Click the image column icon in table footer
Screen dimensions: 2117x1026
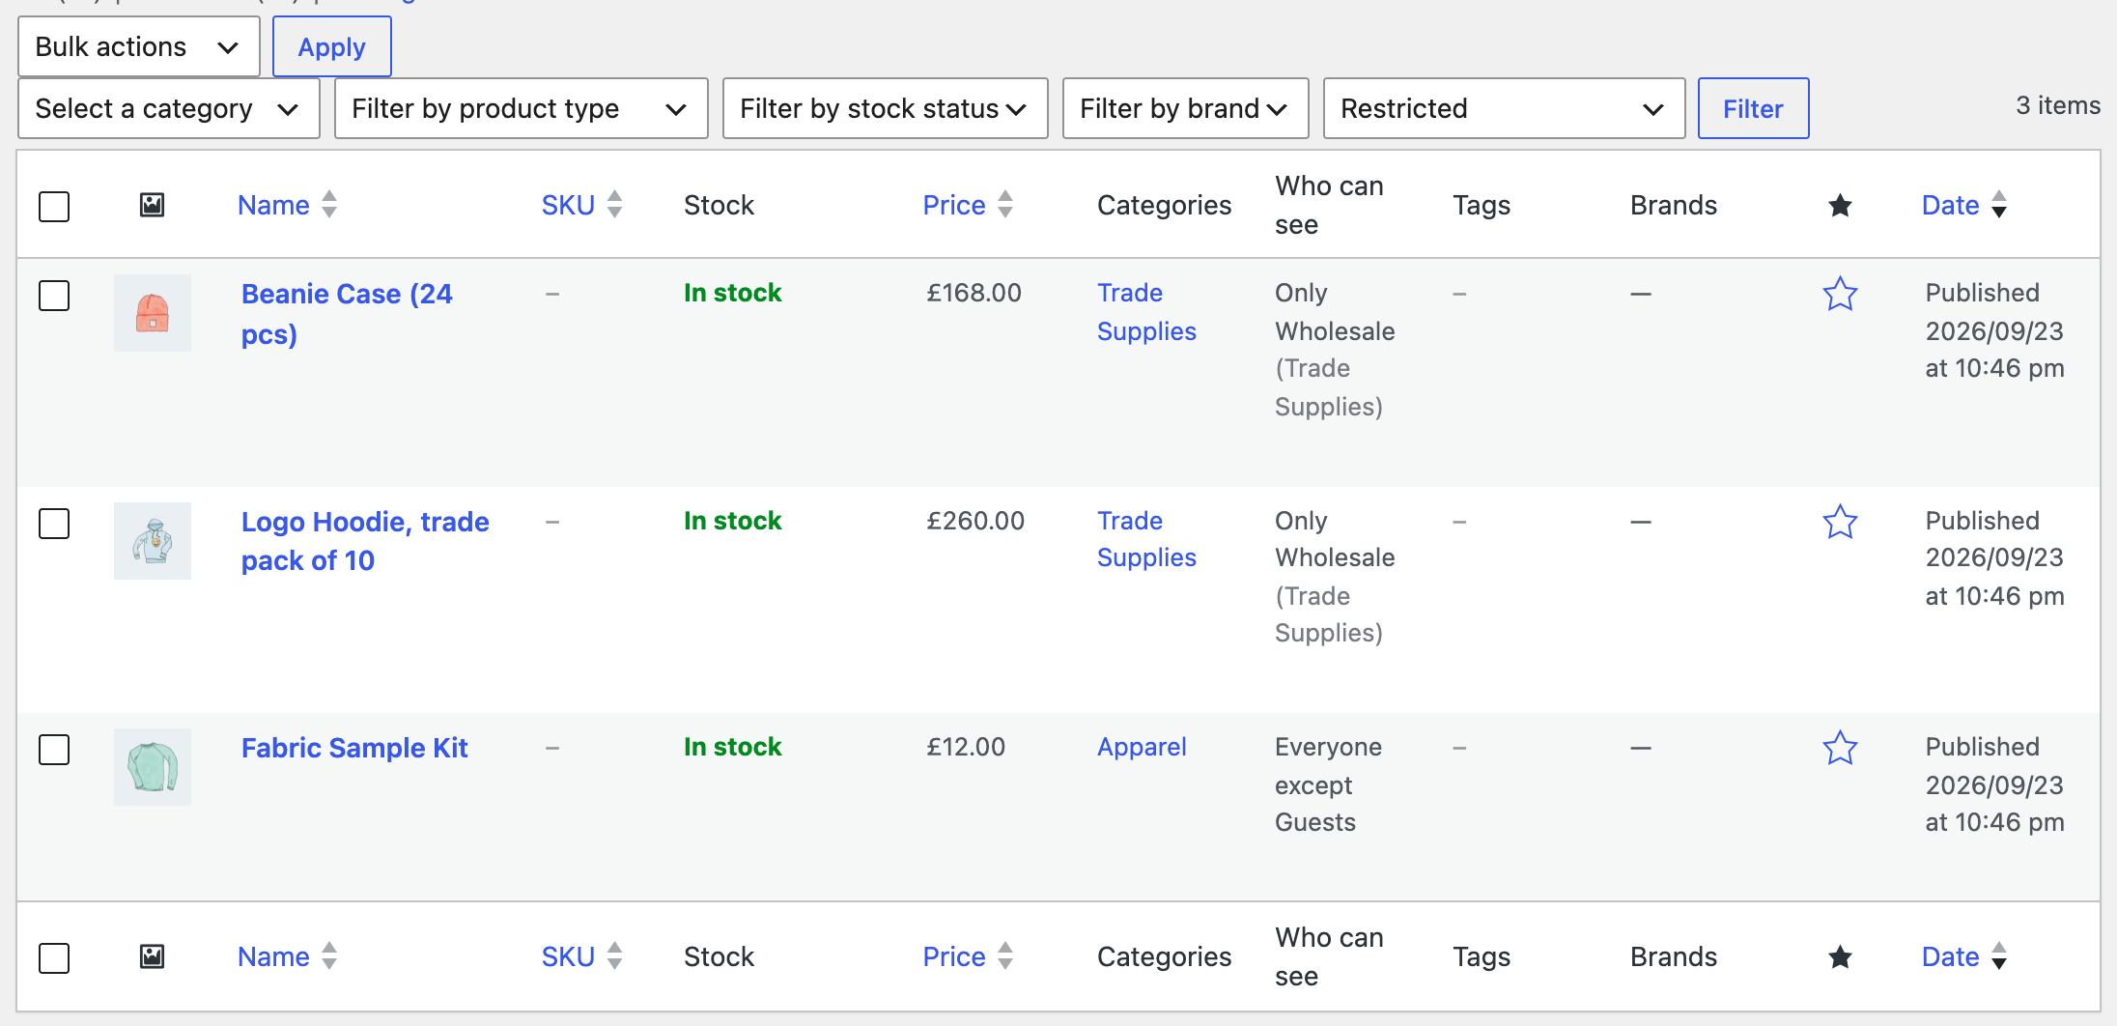tap(152, 956)
